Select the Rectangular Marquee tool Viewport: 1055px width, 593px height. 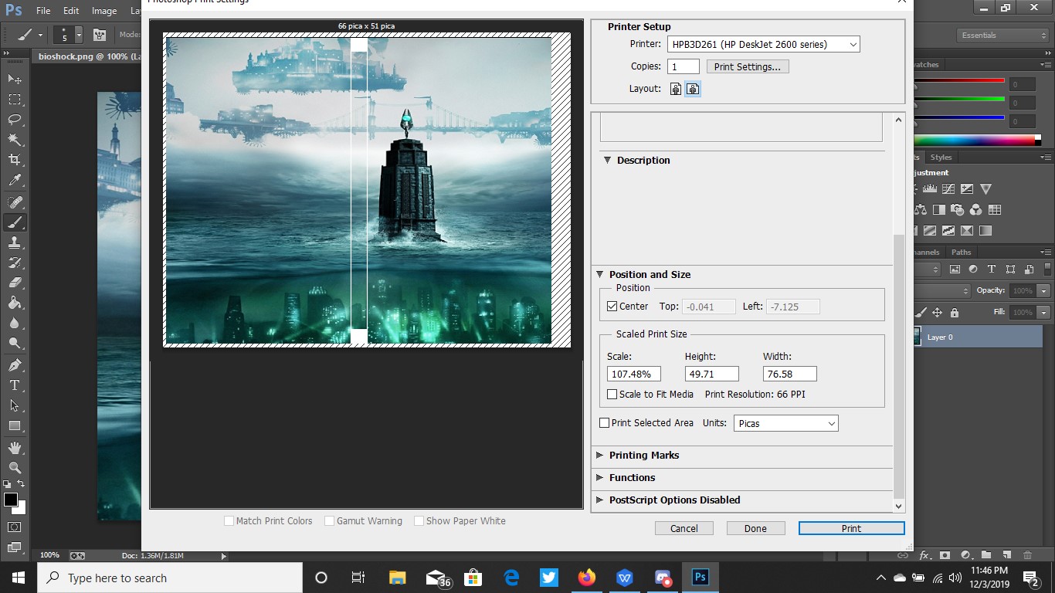15,100
